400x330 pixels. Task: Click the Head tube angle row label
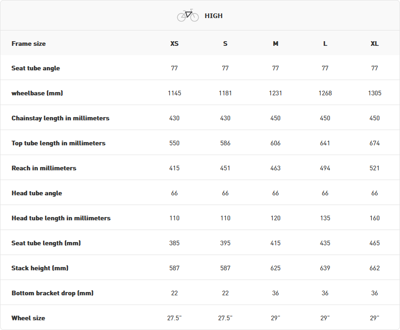(x=37, y=193)
